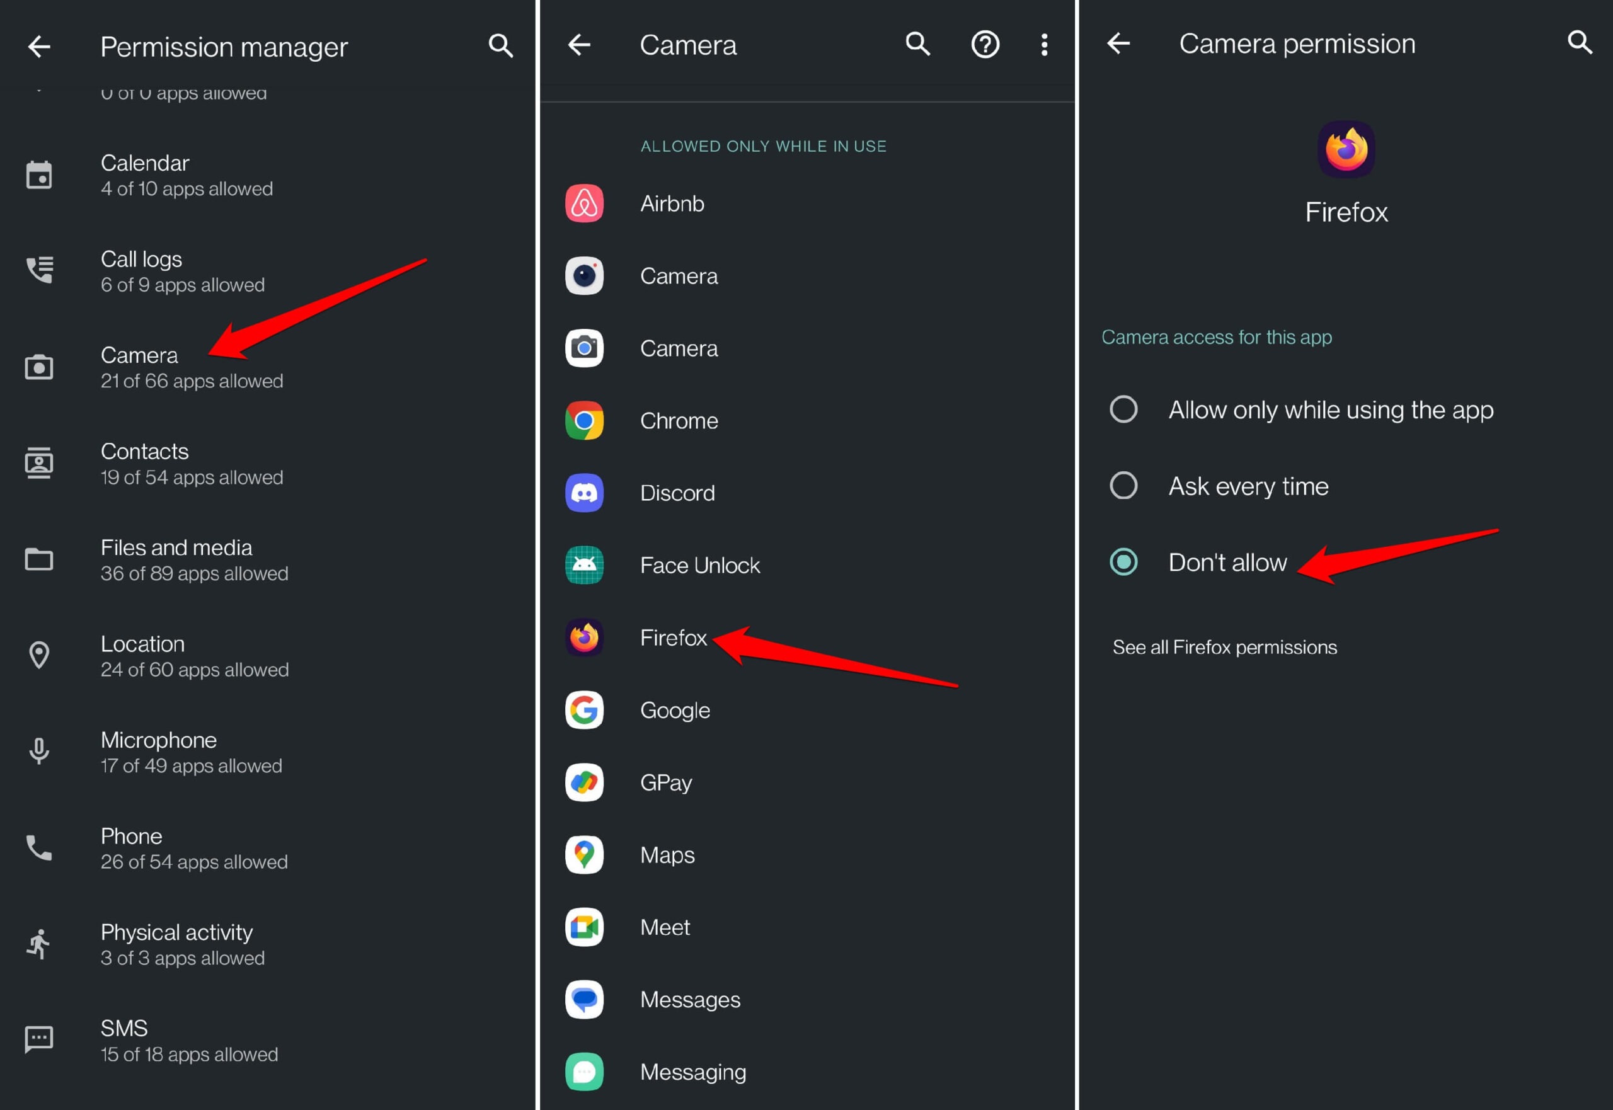
Task: Select the GPay icon
Action: [x=583, y=782]
